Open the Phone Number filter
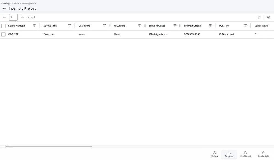The width and height of the screenshot is (274, 160). 210,25
